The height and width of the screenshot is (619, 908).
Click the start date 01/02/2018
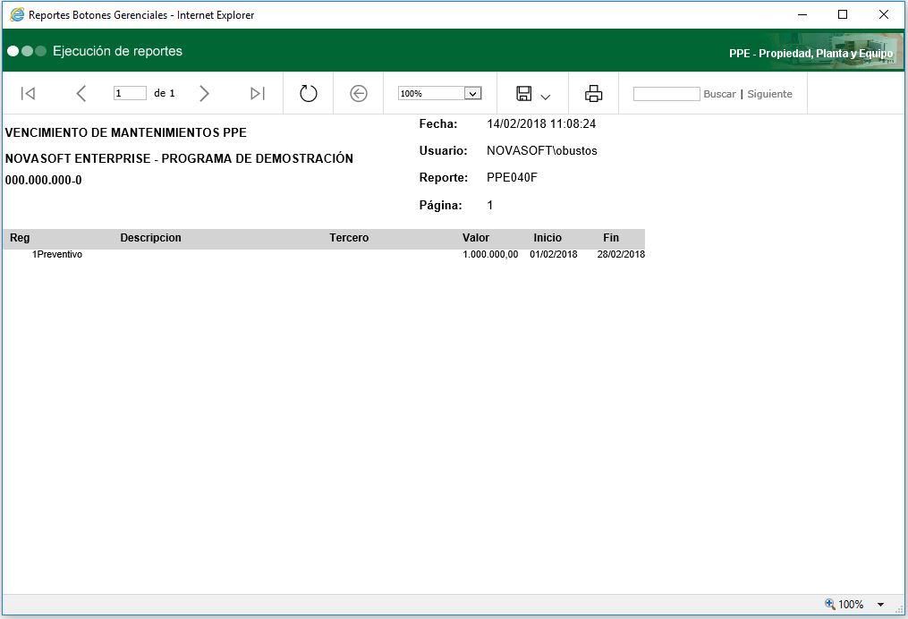click(554, 254)
